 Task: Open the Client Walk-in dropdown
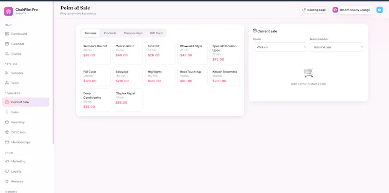(280, 47)
